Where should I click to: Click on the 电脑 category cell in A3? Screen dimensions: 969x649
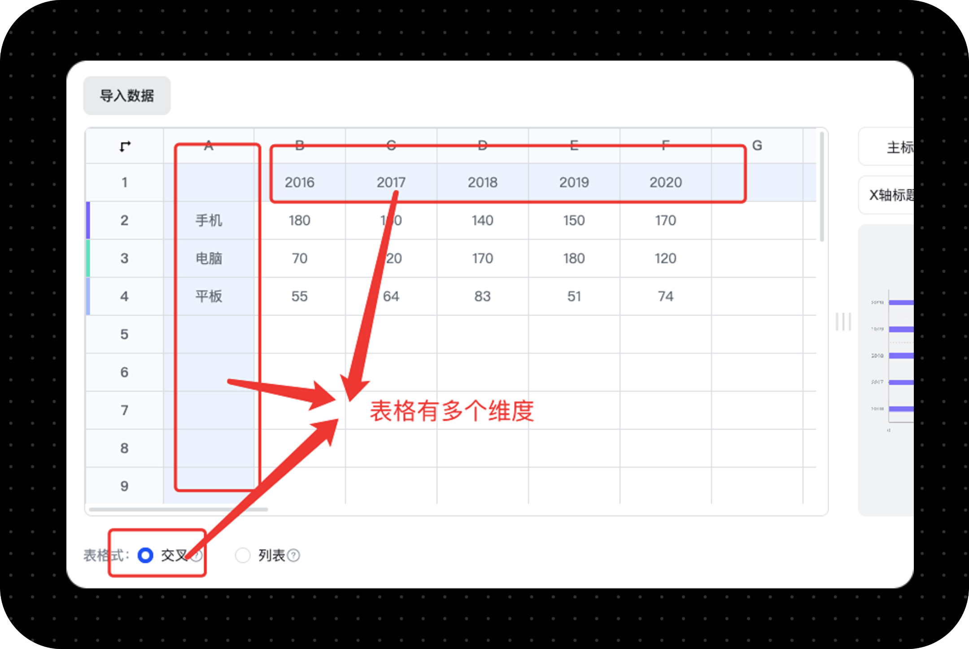coord(208,257)
